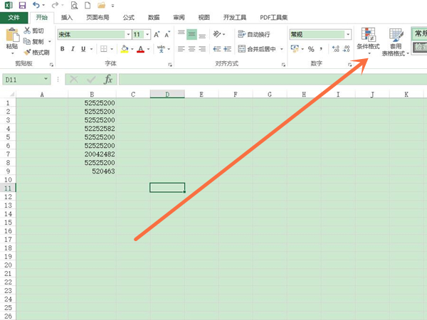Open the font size dropdown
This screenshot has width=427, height=320.
click(x=147, y=35)
